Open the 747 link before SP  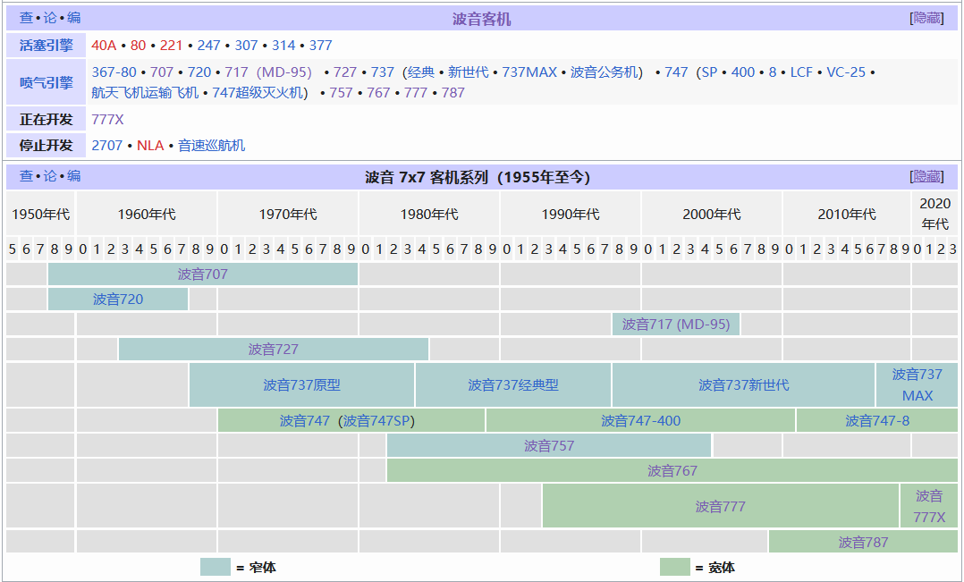676,72
